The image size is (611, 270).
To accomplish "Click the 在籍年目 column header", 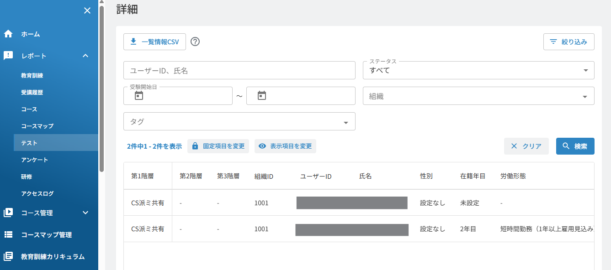I will tap(473, 176).
